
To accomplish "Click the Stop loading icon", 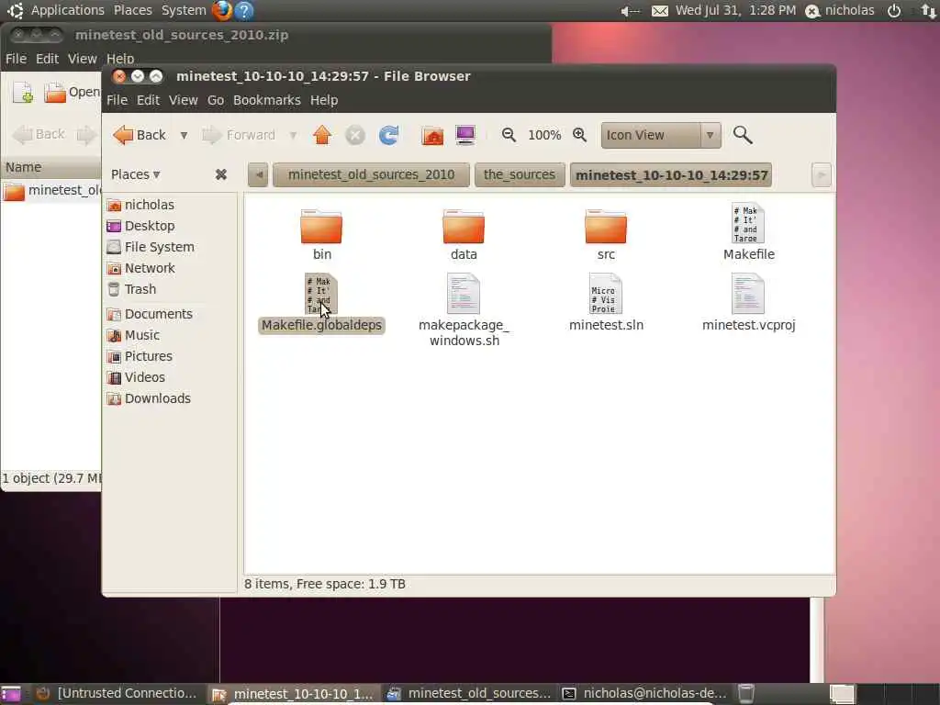I will (355, 135).
